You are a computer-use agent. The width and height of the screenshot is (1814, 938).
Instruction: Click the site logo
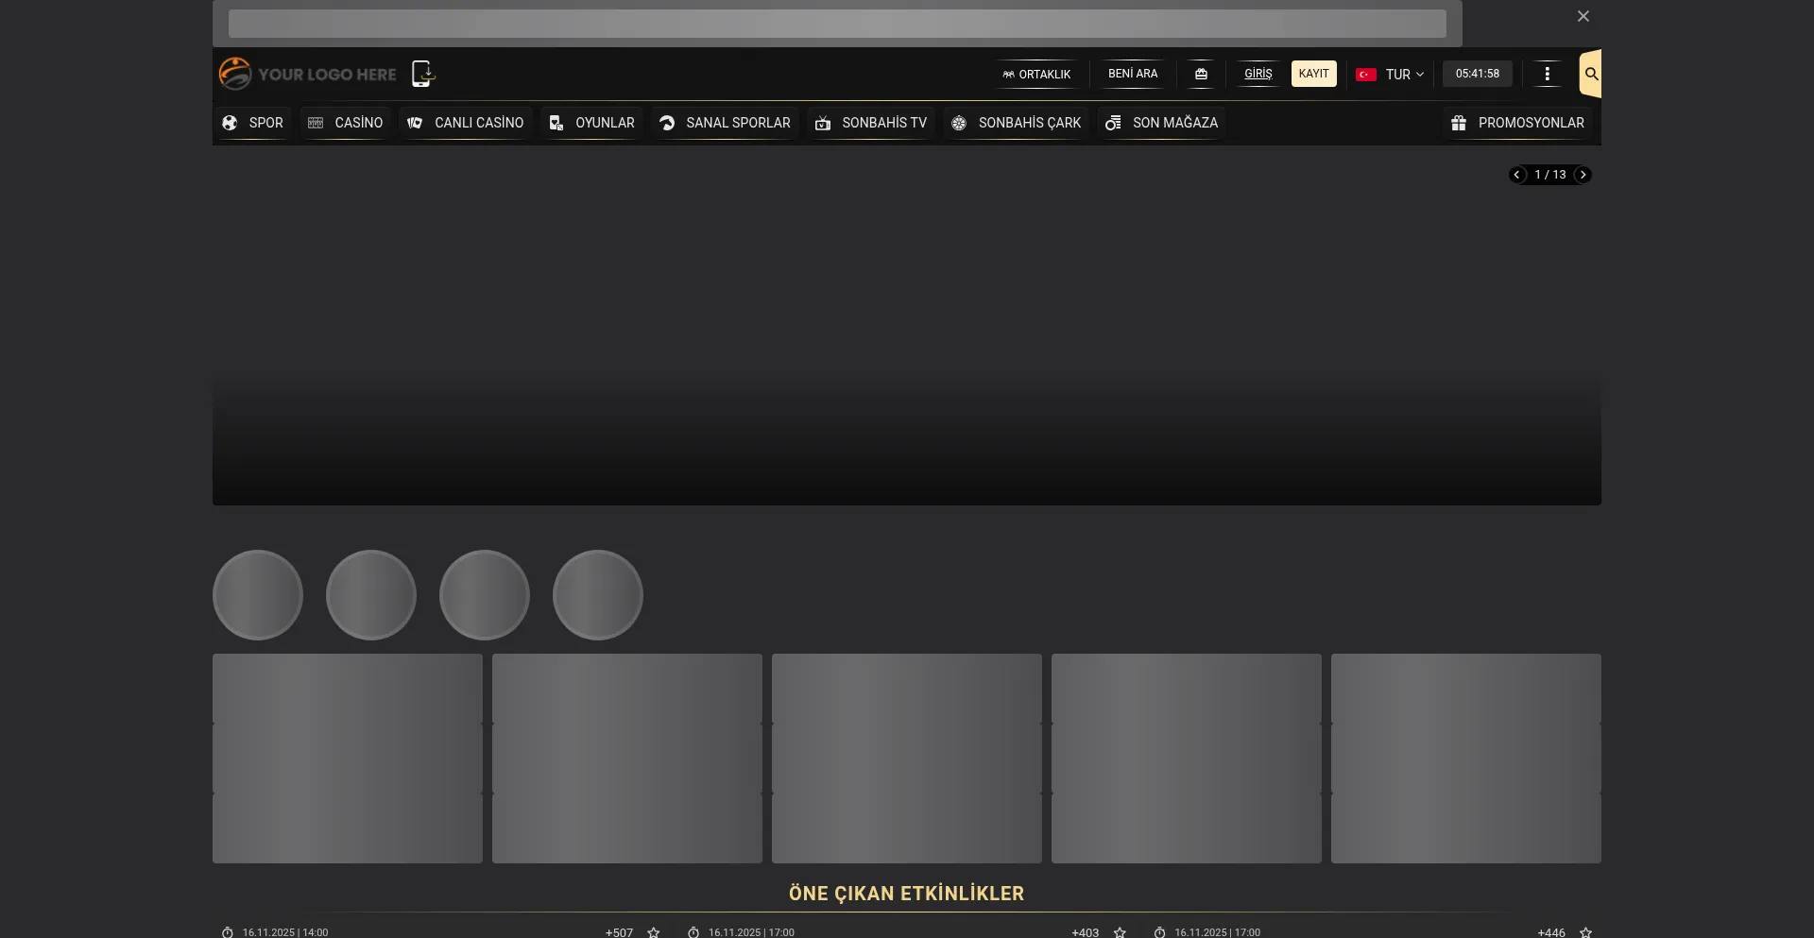point(308,74)
